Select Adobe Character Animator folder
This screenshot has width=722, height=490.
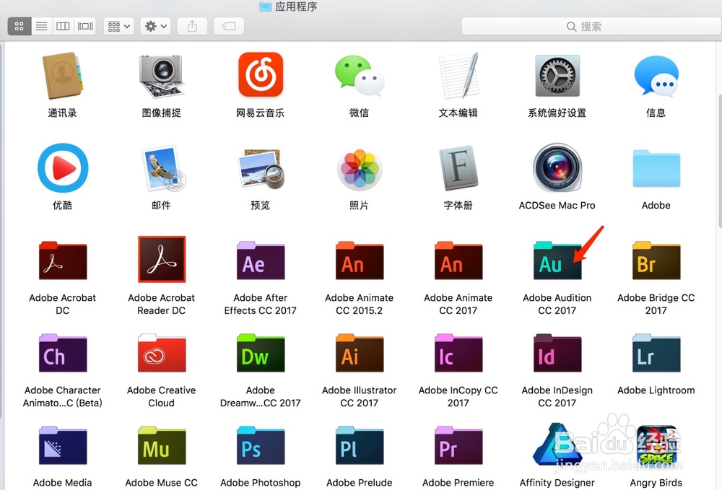point(63,353)
